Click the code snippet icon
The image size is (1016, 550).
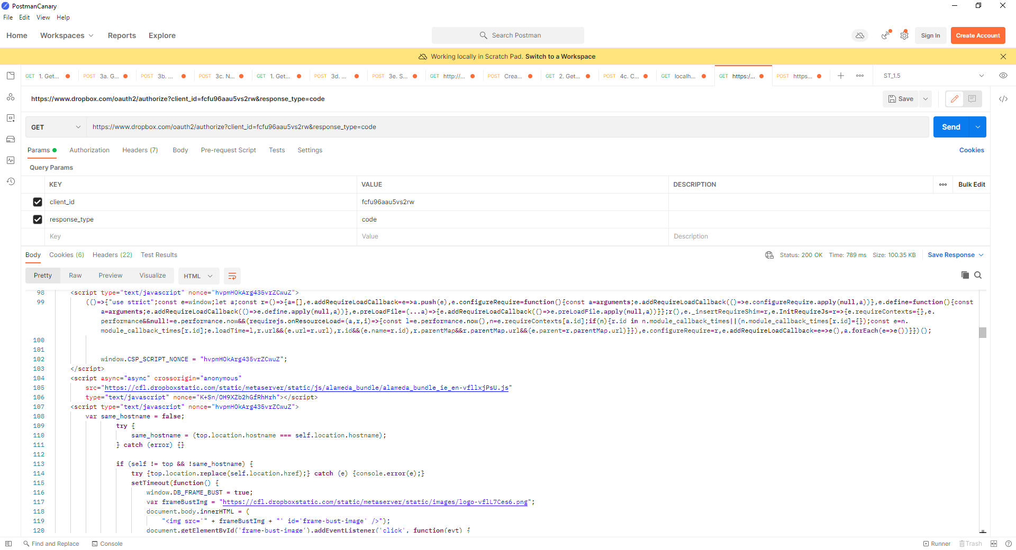[1003, 99]
